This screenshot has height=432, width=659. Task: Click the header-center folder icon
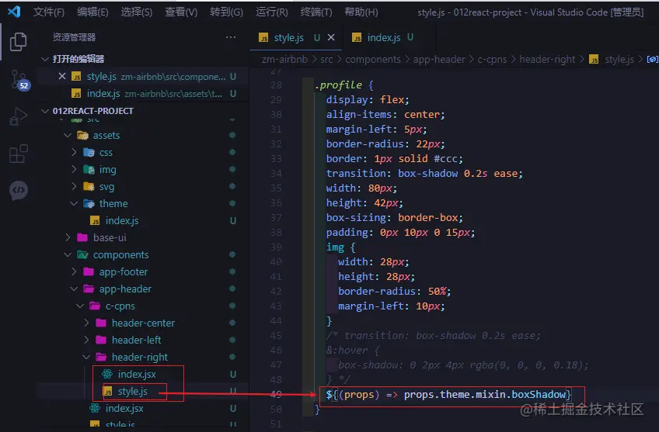(x=101, y=323)
